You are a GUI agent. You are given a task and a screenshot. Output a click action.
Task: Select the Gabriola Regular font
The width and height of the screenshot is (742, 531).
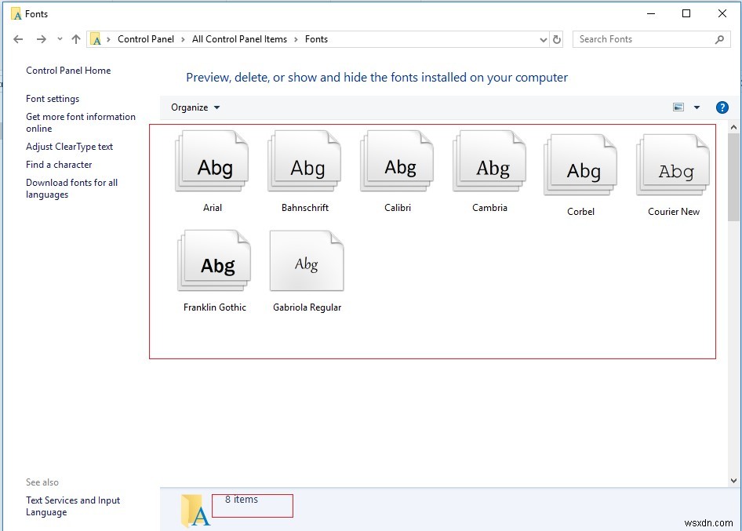(x=306, y=260)
